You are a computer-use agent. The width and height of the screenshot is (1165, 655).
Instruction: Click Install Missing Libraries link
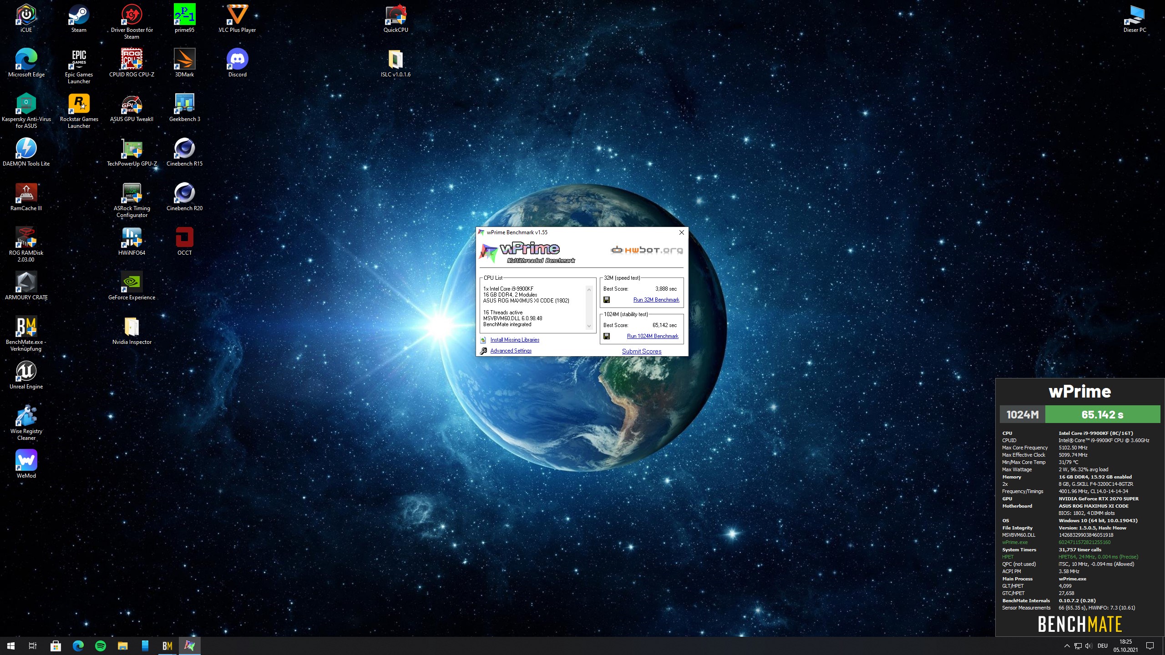coord(514,340)
